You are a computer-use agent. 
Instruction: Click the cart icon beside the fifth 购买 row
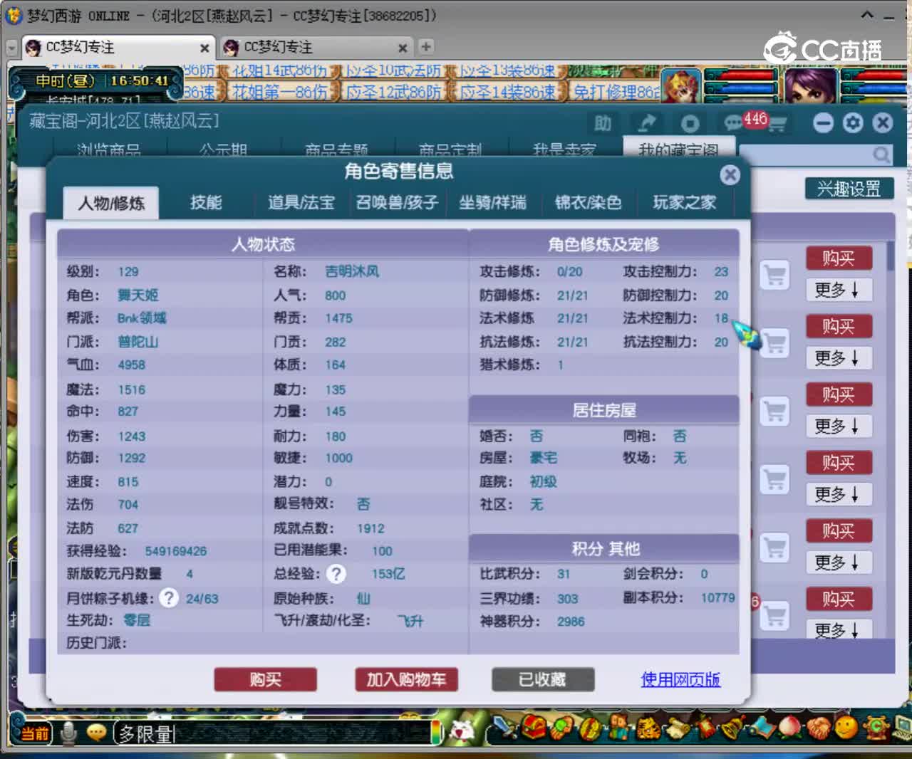[774, 548]
